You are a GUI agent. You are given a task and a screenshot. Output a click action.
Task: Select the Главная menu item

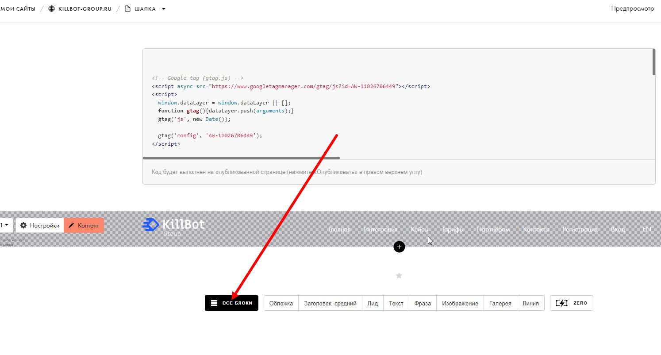pos(339,229)
